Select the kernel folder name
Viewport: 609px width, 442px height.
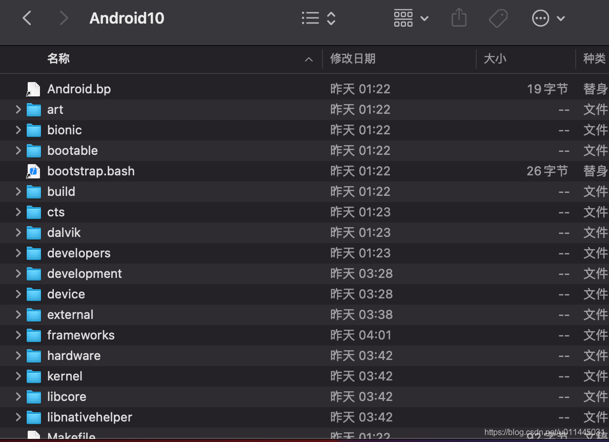click(x=65, y=376)
